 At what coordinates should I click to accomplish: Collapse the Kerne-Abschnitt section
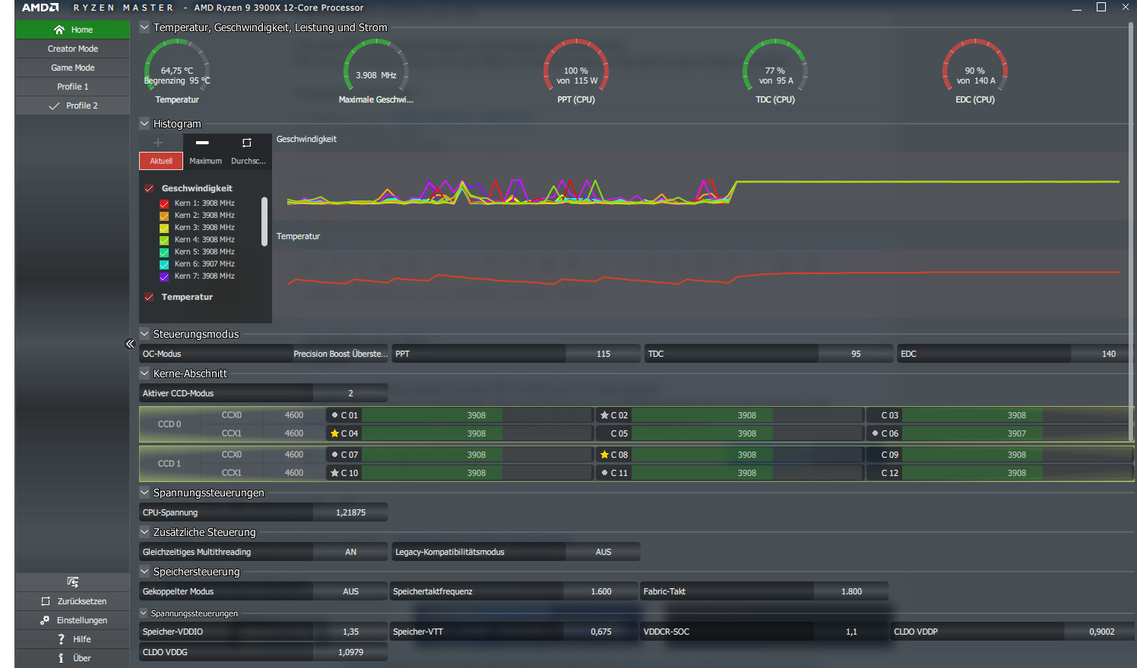[x=144, y=373]
